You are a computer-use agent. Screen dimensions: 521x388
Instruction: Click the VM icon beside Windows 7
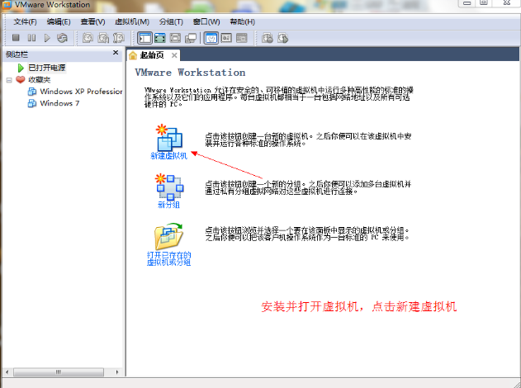click(32, 103)
